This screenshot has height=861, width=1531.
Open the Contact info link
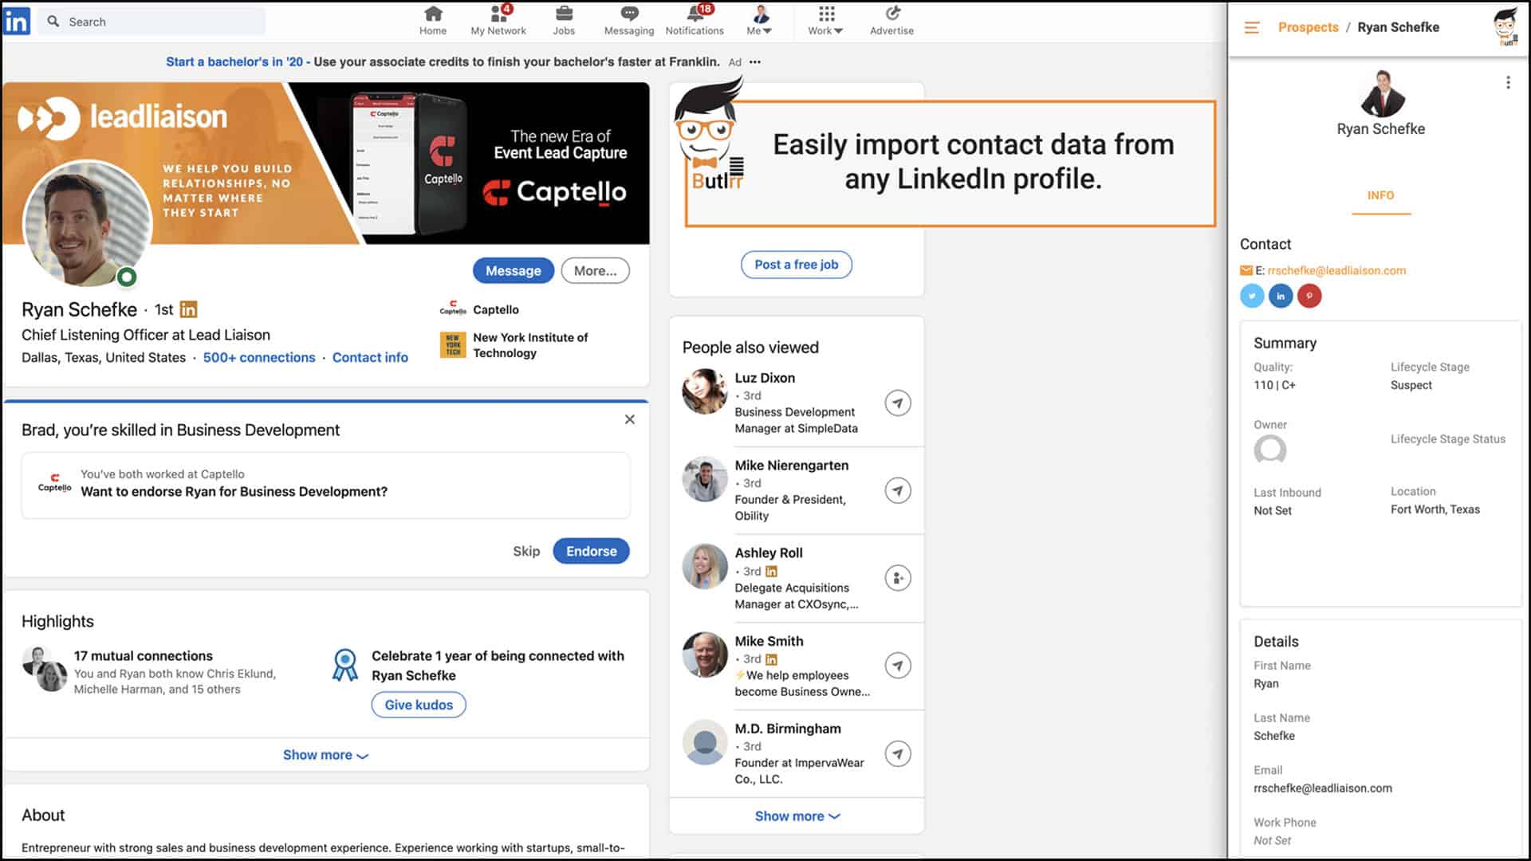[x=370, y=358]
